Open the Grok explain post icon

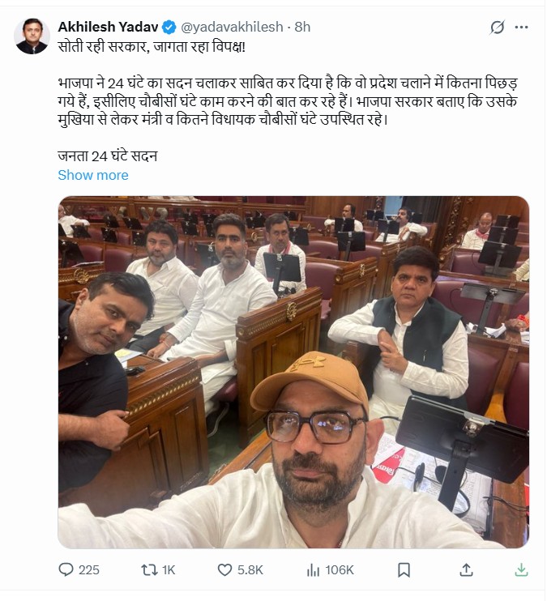(x=497, y=28)
